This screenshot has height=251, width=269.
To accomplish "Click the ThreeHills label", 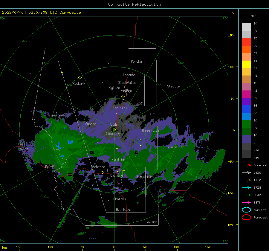I will (150, 130).
